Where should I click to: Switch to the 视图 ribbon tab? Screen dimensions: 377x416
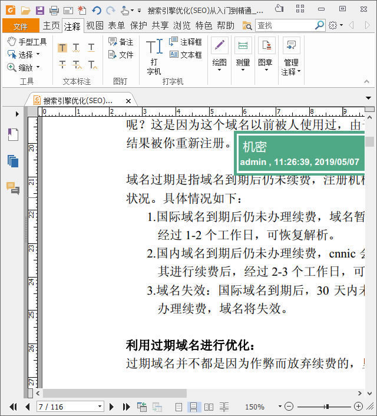[x=95, y=26]
